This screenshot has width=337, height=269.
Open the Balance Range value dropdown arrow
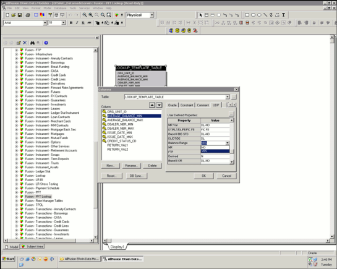pos(228,143)
